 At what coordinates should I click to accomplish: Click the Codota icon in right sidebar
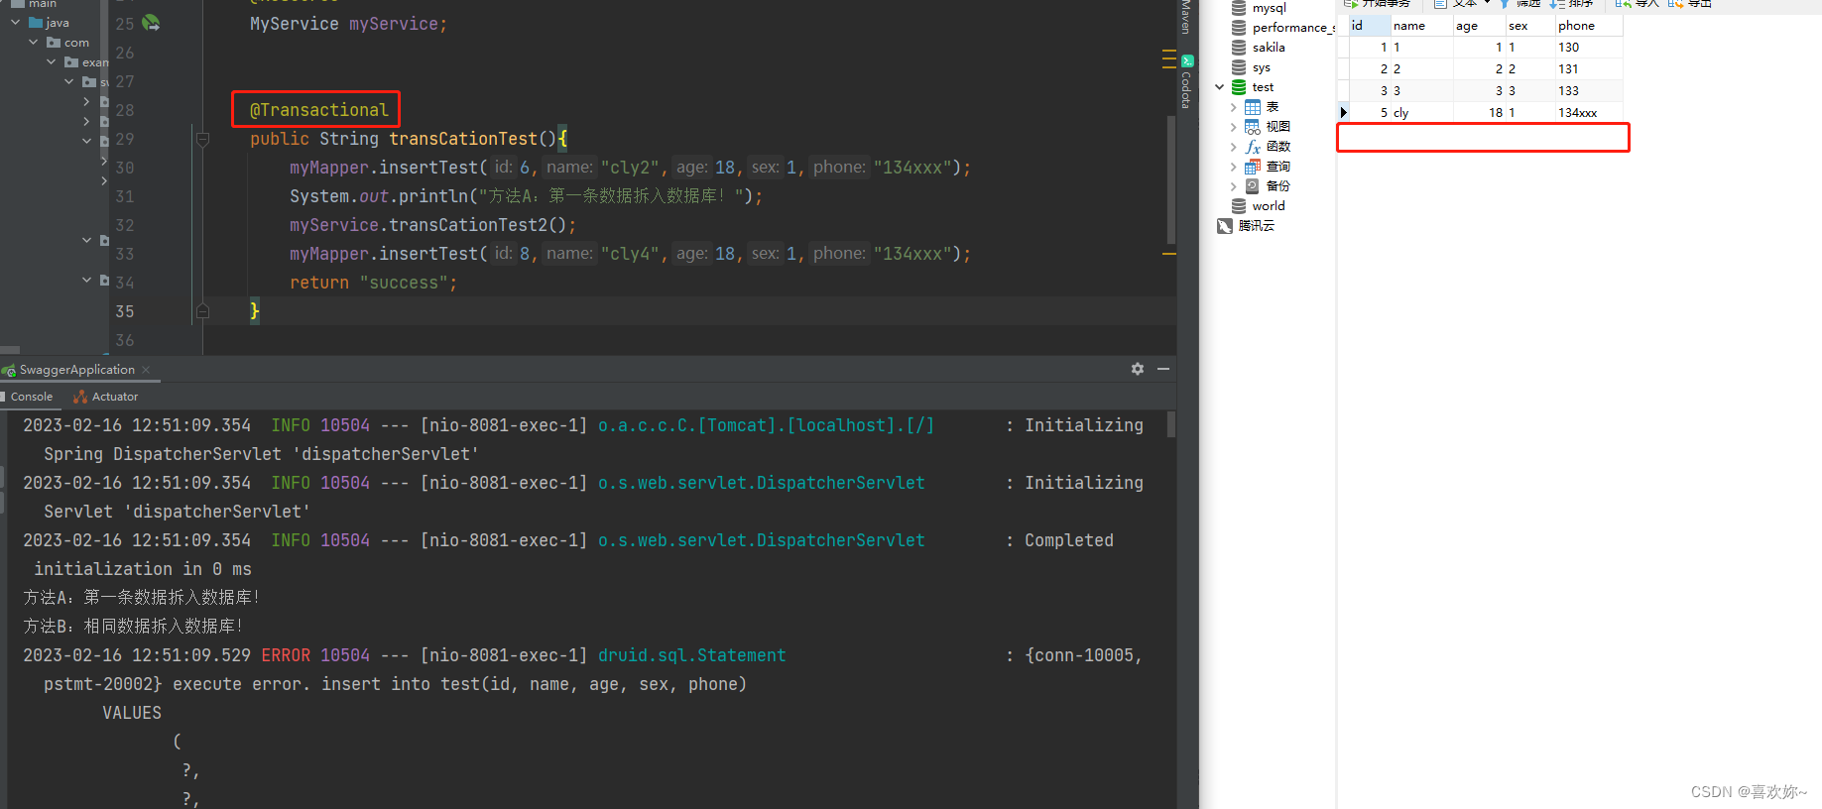tap(1186, 60)
